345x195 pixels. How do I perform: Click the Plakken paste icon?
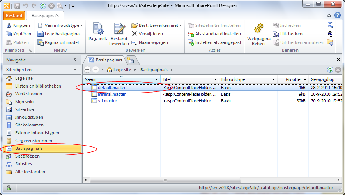(x=9, y=42)
